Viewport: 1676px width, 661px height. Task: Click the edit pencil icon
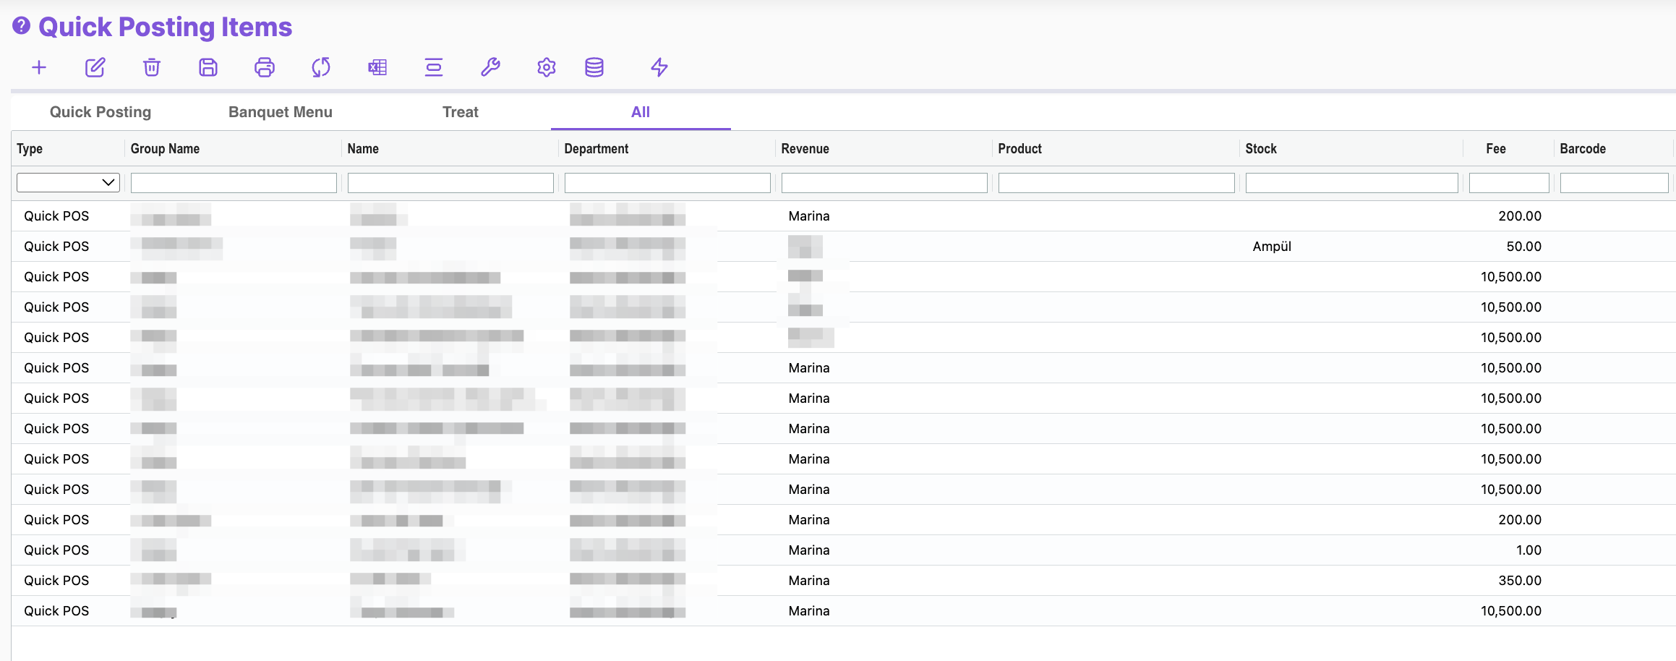tap(95, 68)
